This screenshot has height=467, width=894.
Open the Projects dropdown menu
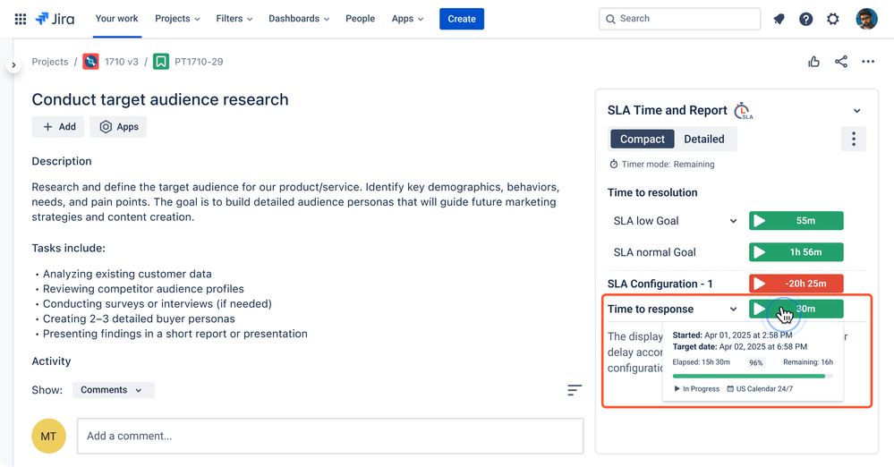[177, 19]
